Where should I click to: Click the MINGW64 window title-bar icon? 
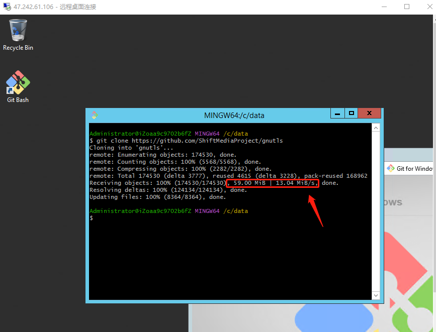[x=94, y=115]
